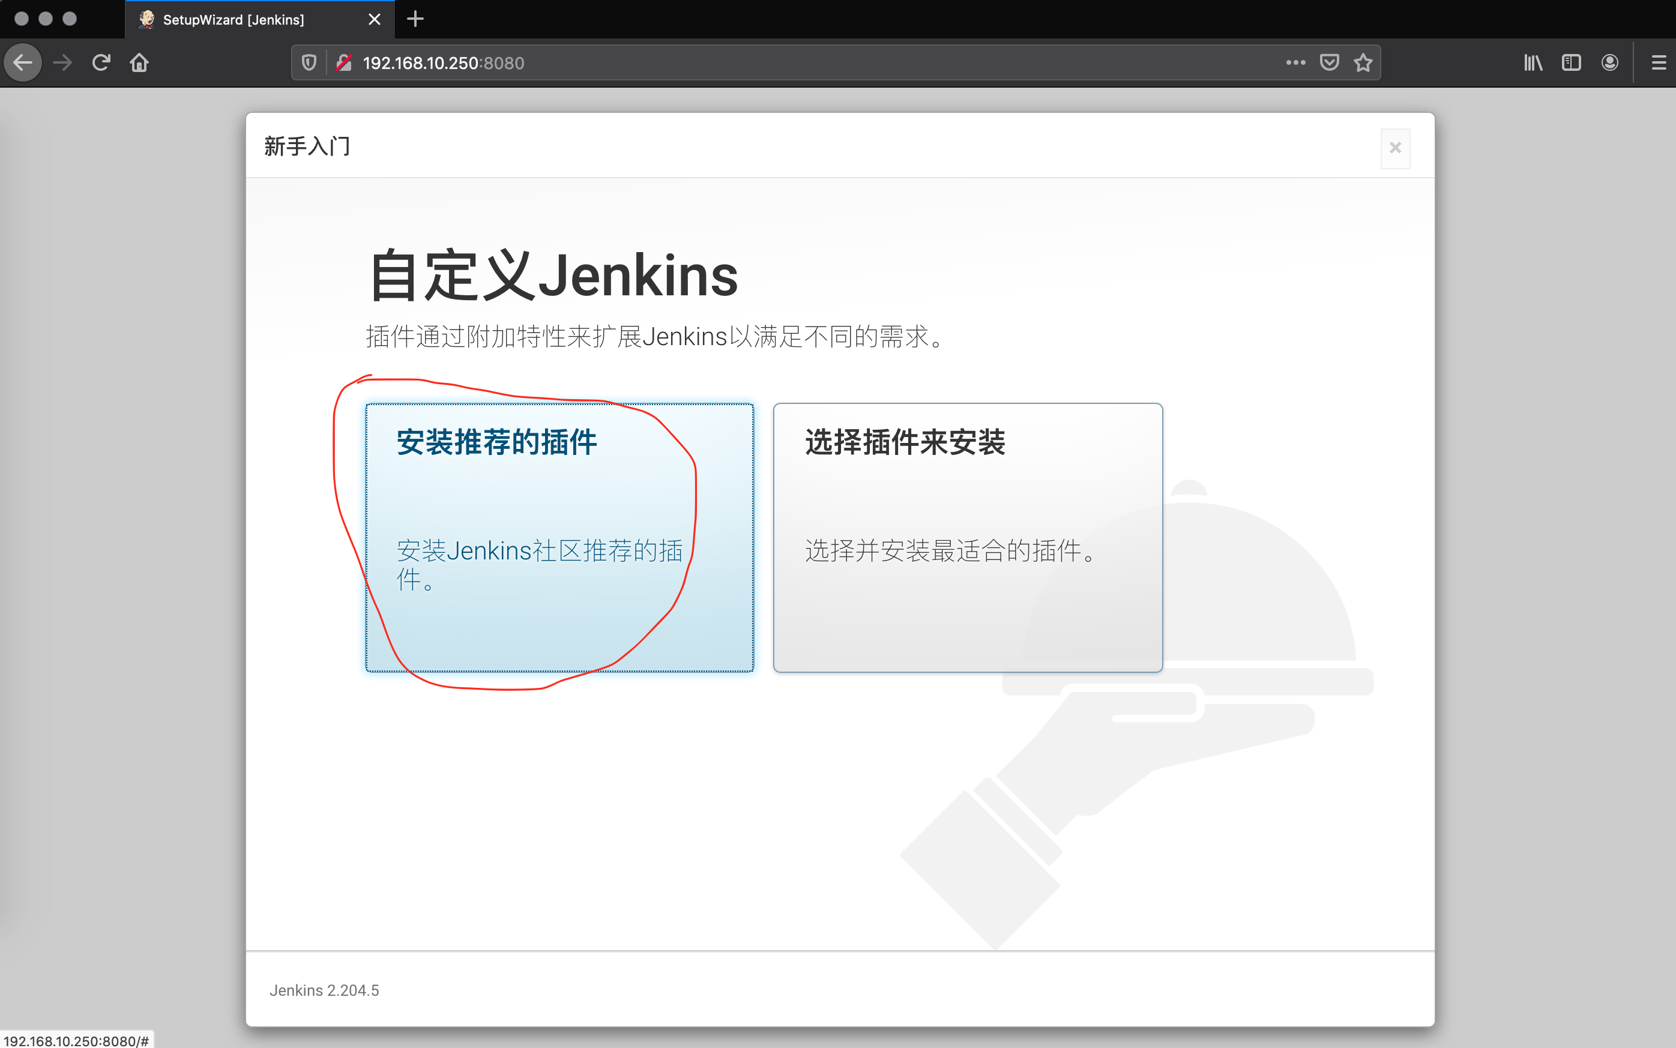Image resolution: width=1676 pixels, height=1048 pixels.
Task: Click the 插件通过附加特性 description text
Action: point(654,337)
